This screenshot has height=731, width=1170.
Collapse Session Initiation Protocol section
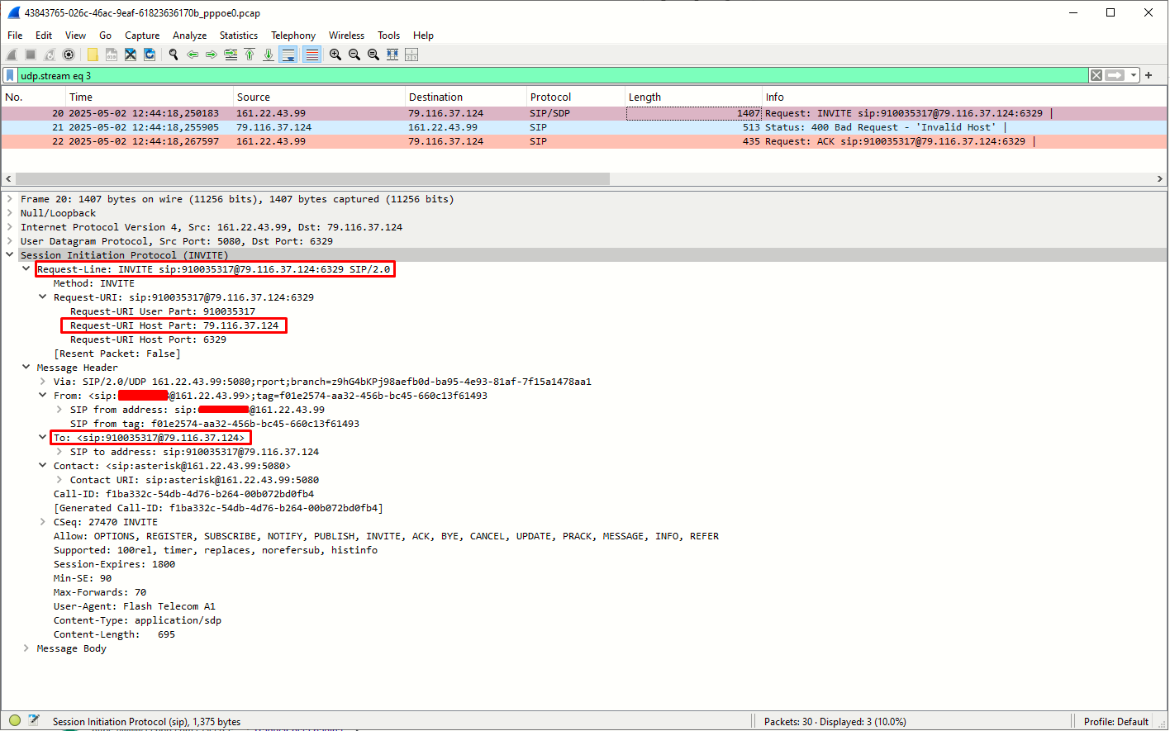click(x=10, y=255)
